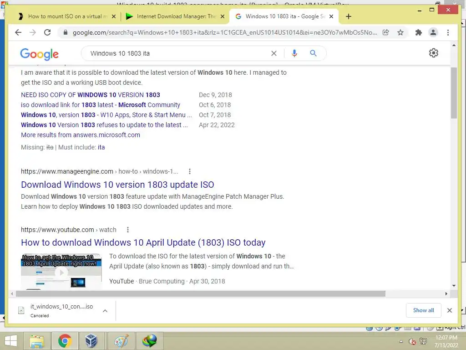466x350 pixels.
Task: Open Chrome's three-dot menu
Action: click(x=448, y=32)
